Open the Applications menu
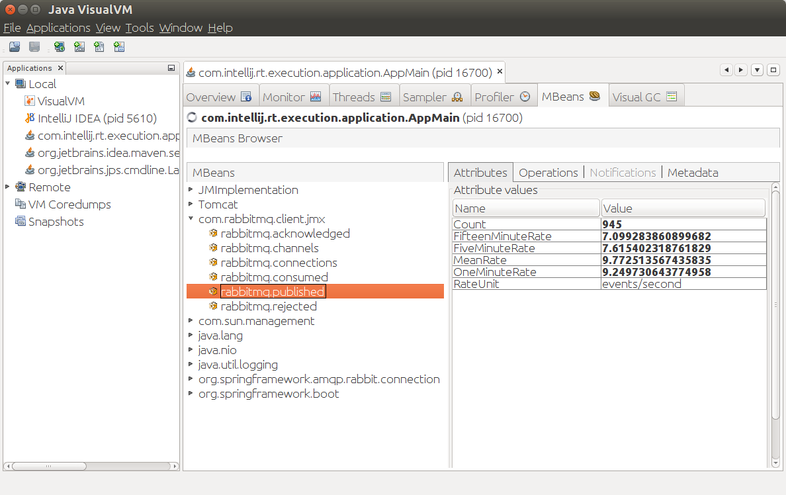The height and width of the screenshot is (495, 786). [58, 27]
